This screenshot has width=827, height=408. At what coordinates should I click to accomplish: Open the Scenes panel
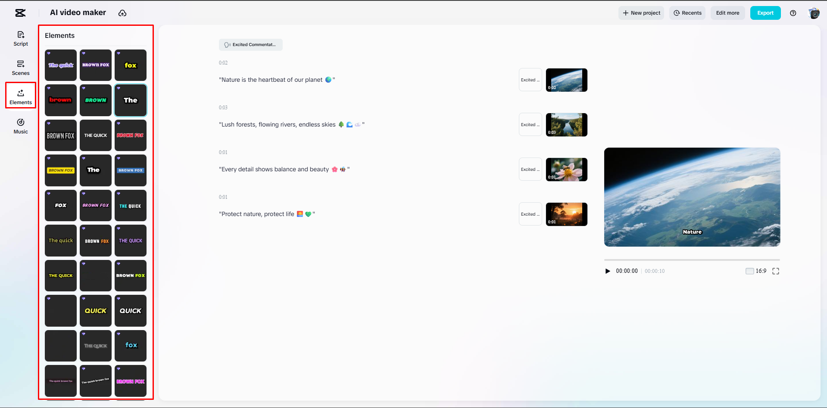tap(21, 68)
